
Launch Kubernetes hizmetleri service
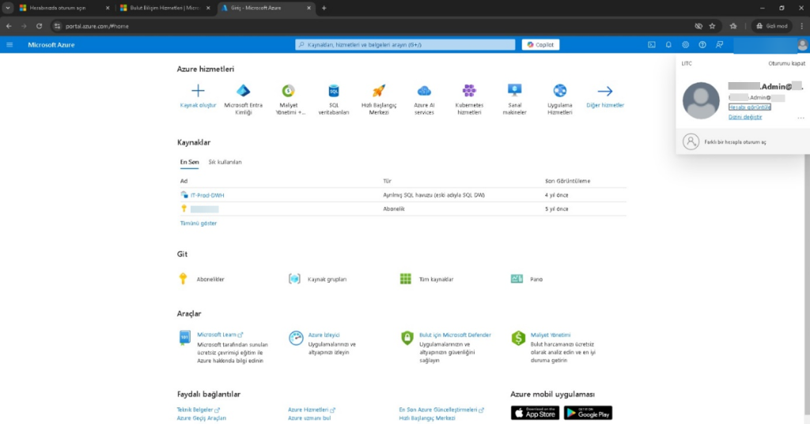[469, 91]
